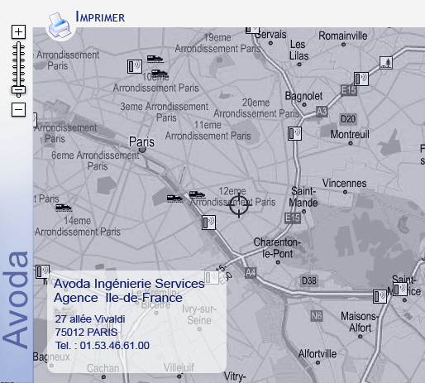Open the Imprimer link

pyautogui.click(x=100, y=17)
